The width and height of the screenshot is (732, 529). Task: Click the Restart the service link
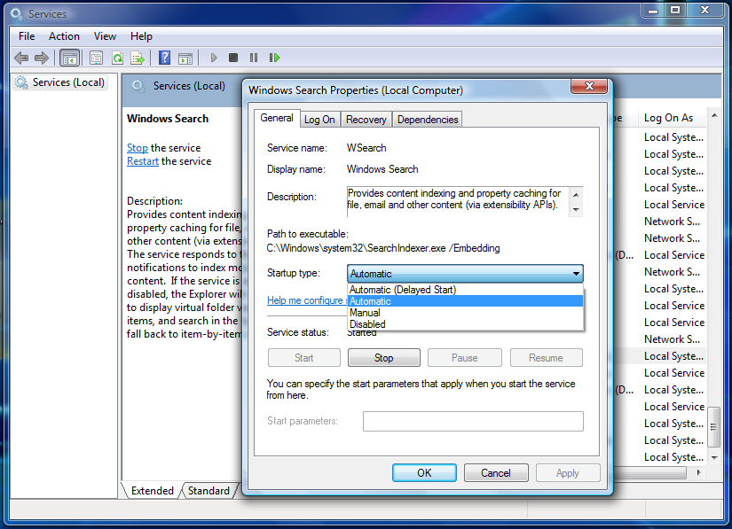tap(142, 161)
